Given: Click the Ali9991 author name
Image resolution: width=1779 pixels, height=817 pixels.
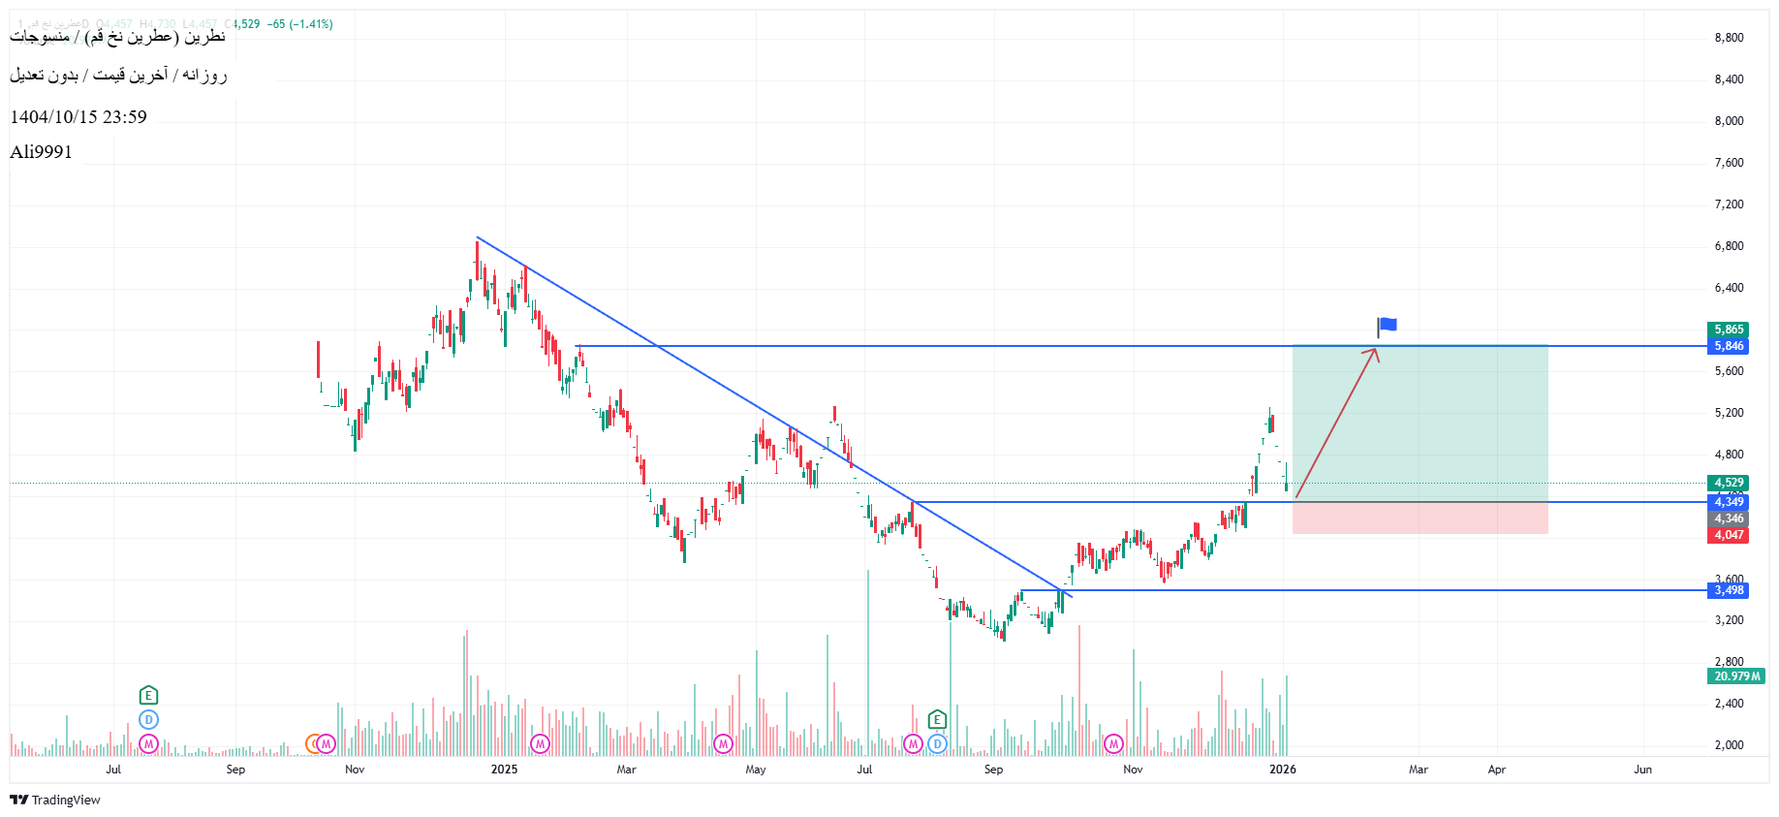Looking at the screenshot, I should (41, 152).
